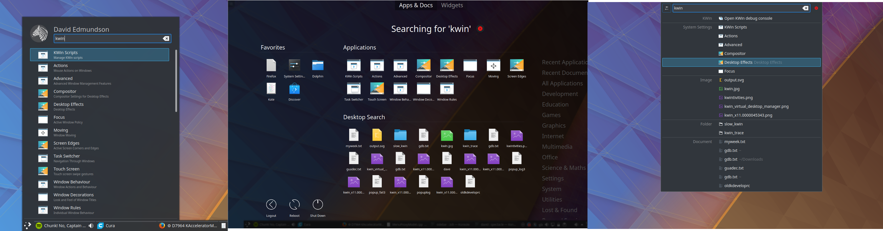Open myweek.txt in KRunner results

[x=742, y=142]
